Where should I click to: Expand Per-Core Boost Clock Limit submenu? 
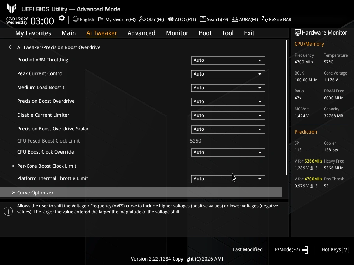point(47,166)
